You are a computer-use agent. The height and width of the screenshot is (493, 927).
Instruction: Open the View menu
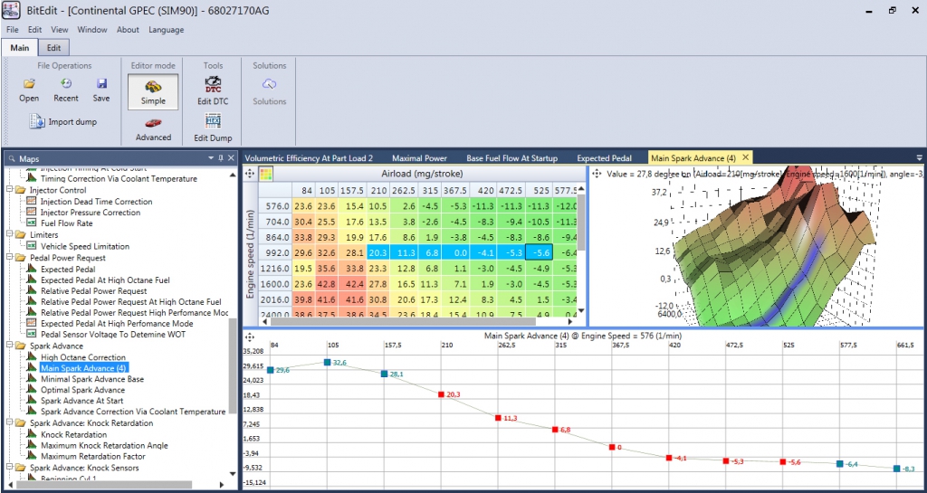[x=59, y=30]
